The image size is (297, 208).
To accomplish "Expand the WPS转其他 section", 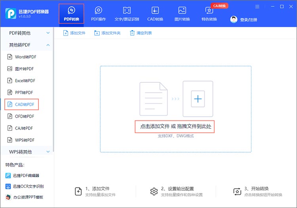I will [x=27, y=152].
